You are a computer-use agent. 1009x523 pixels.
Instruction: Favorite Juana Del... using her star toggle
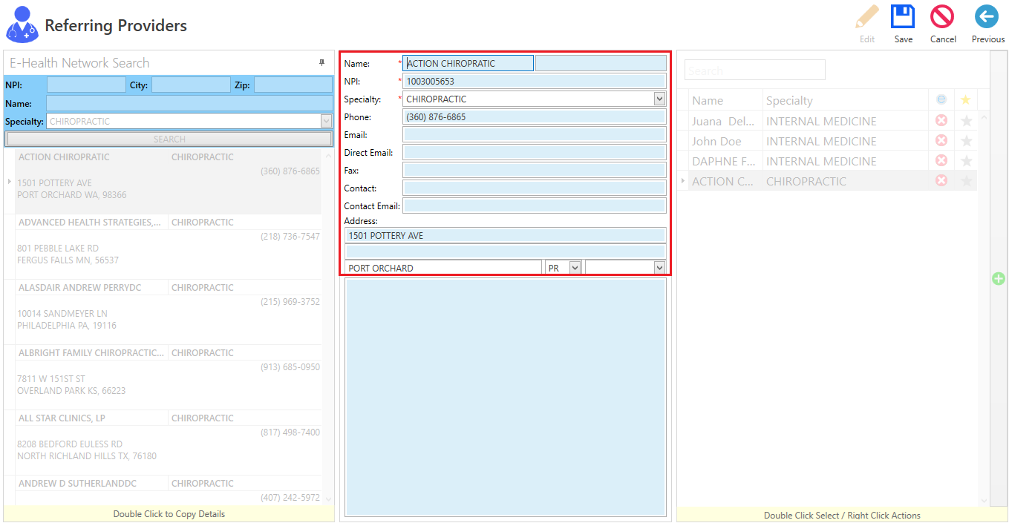(x=965, y=120)
